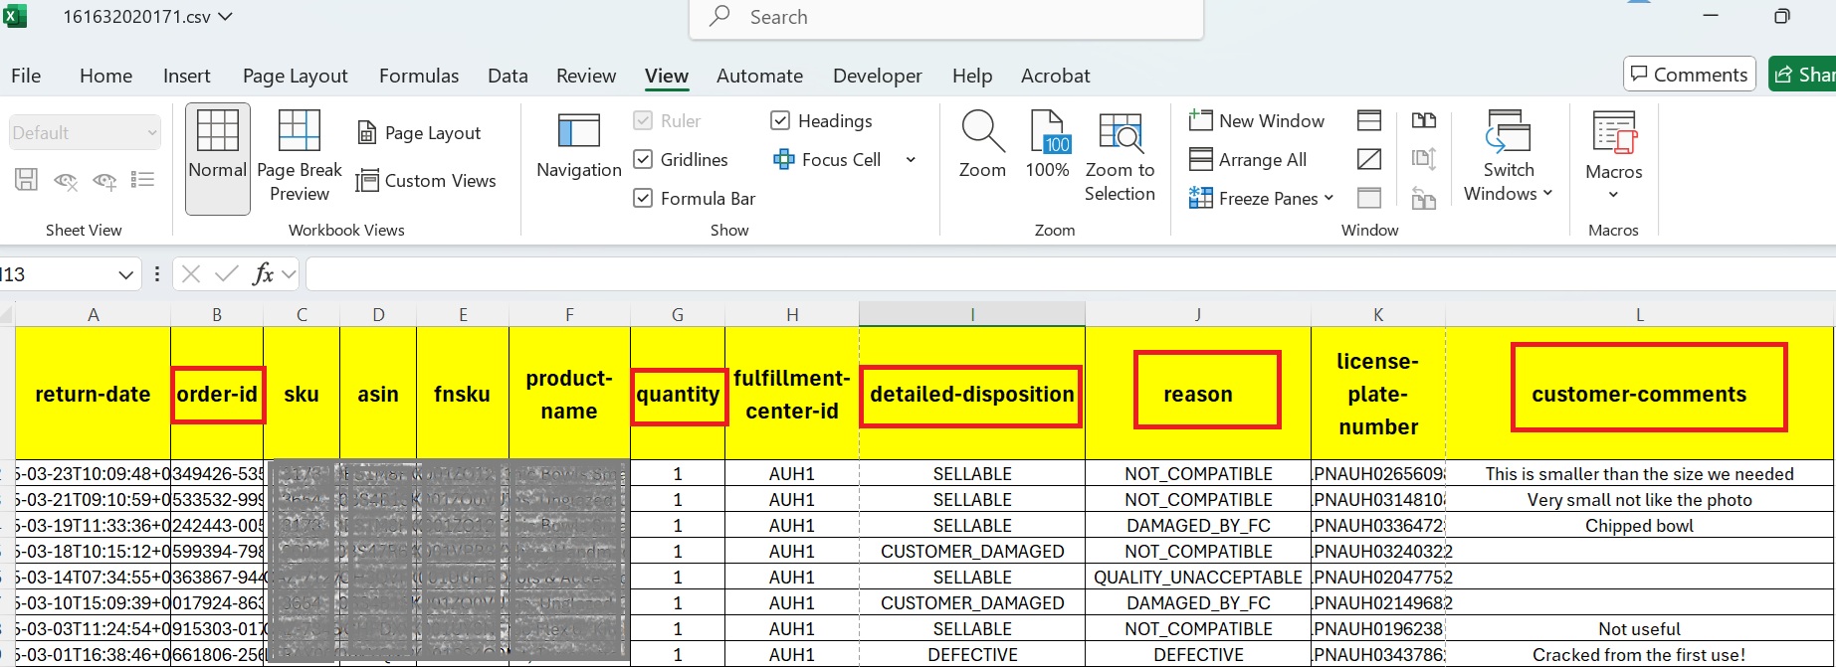This screenshot has height=667, width=1836.
Task: Click New sheet view eye icon
Action: (x=104, y=180)
